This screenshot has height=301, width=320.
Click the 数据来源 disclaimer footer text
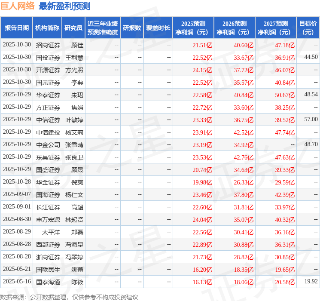tap(69, 297)
